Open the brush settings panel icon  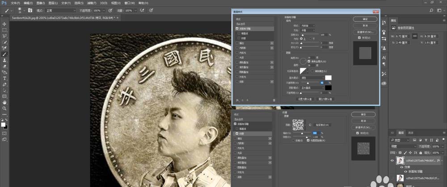coord(30,11)
